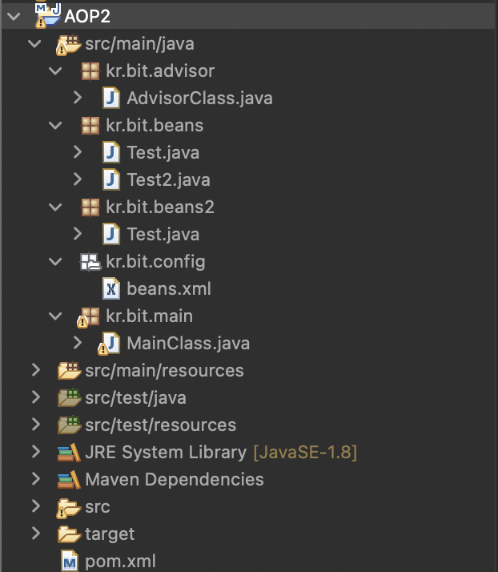Click the kr.bit.beans package icon

tap(90, 125)
